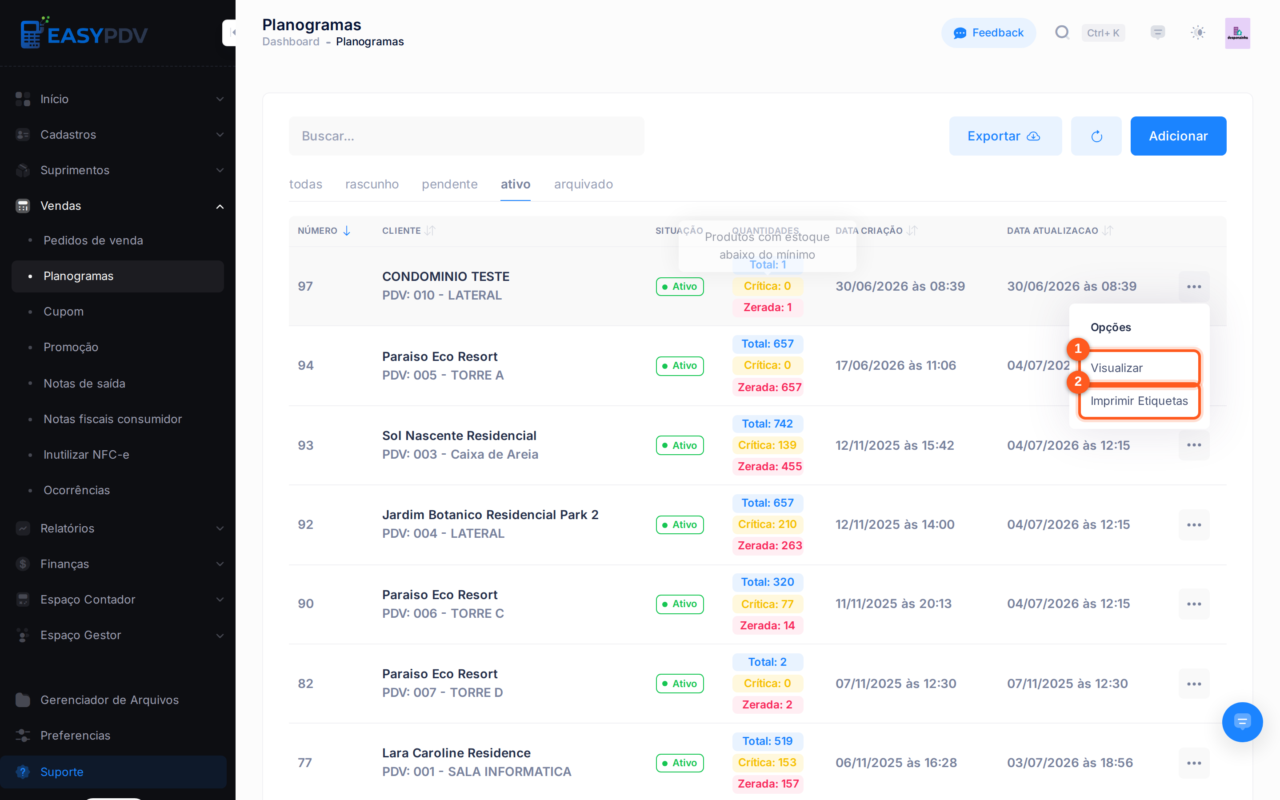This screenshot has height=800, width=1280.
Task: Choose Imprimir Etiquetas from Opções menu
Action: [x=1139, y=400]
